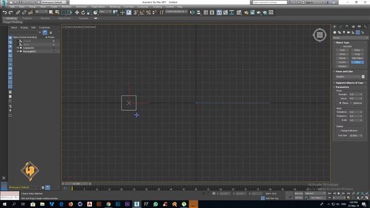Click the Mirror tool icon
This screenshot has width=370, height=208.
point(193,13)
